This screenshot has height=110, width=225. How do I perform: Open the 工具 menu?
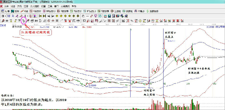50,6
